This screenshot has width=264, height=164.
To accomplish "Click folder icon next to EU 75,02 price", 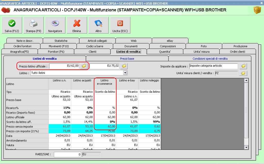I will tap(124, 66).
